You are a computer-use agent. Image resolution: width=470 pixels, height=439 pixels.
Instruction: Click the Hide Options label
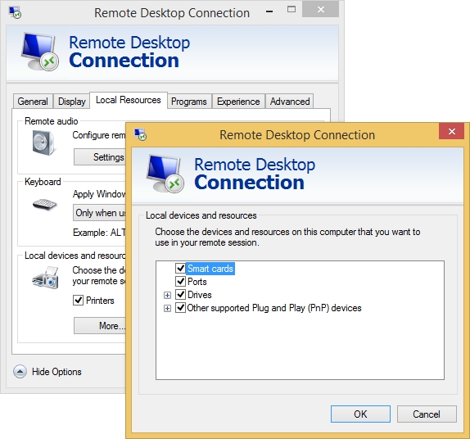56,372
